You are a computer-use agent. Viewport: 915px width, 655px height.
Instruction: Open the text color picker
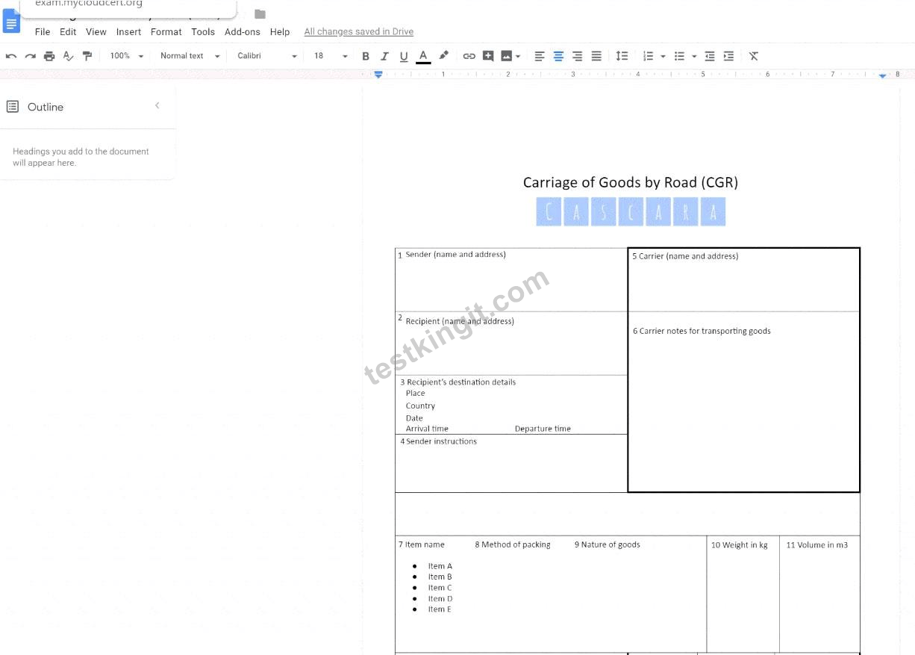[x=423, y=56]
